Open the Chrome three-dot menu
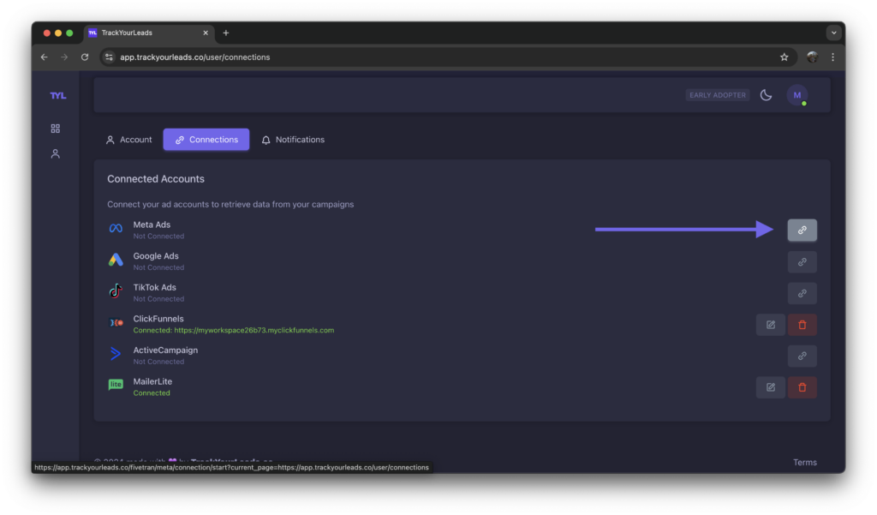Image resolution: width=877 pixels, height=515 pixels. click(x=832, y=57)
